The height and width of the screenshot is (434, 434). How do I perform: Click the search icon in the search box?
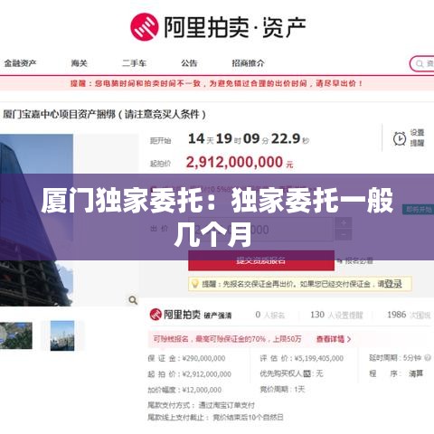click(x=420, y=63)
